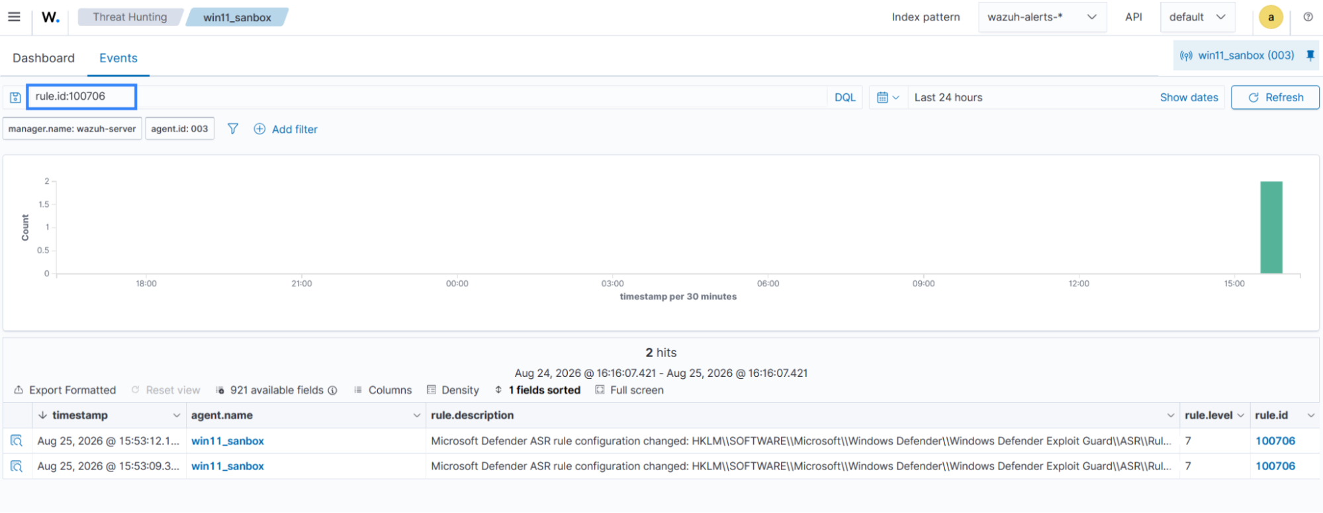
Task: Inspect the 15:53:12 event document icon
Action: click(17, 441)
